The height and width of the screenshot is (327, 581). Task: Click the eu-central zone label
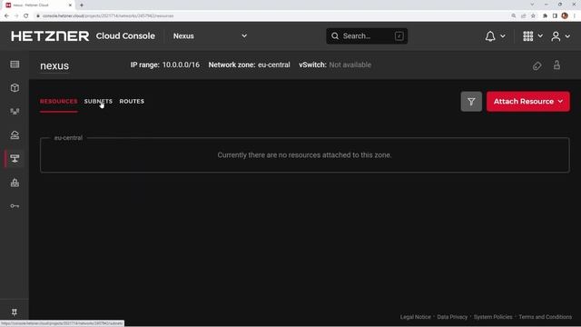pos(68,138)
